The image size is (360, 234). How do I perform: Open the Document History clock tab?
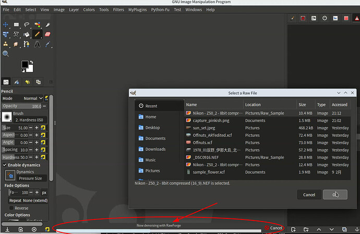point(325,18)
